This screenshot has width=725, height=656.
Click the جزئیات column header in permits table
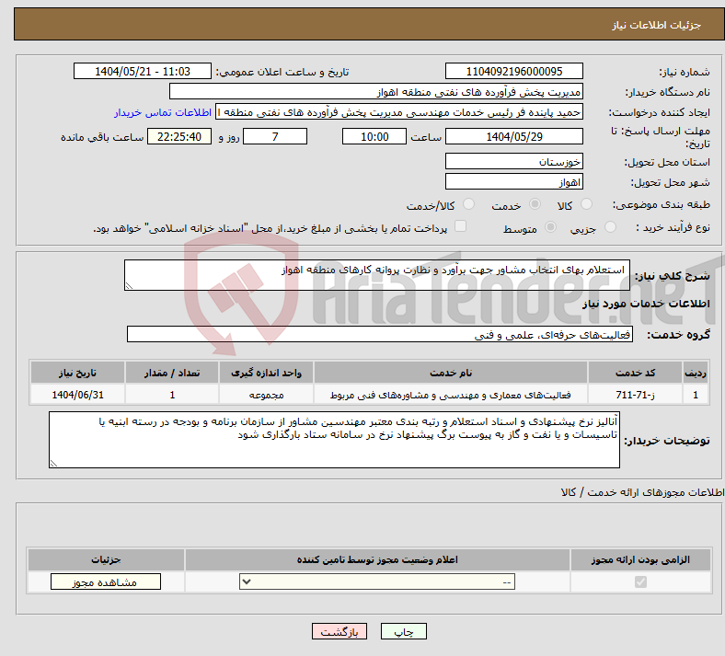coord(106,559)
